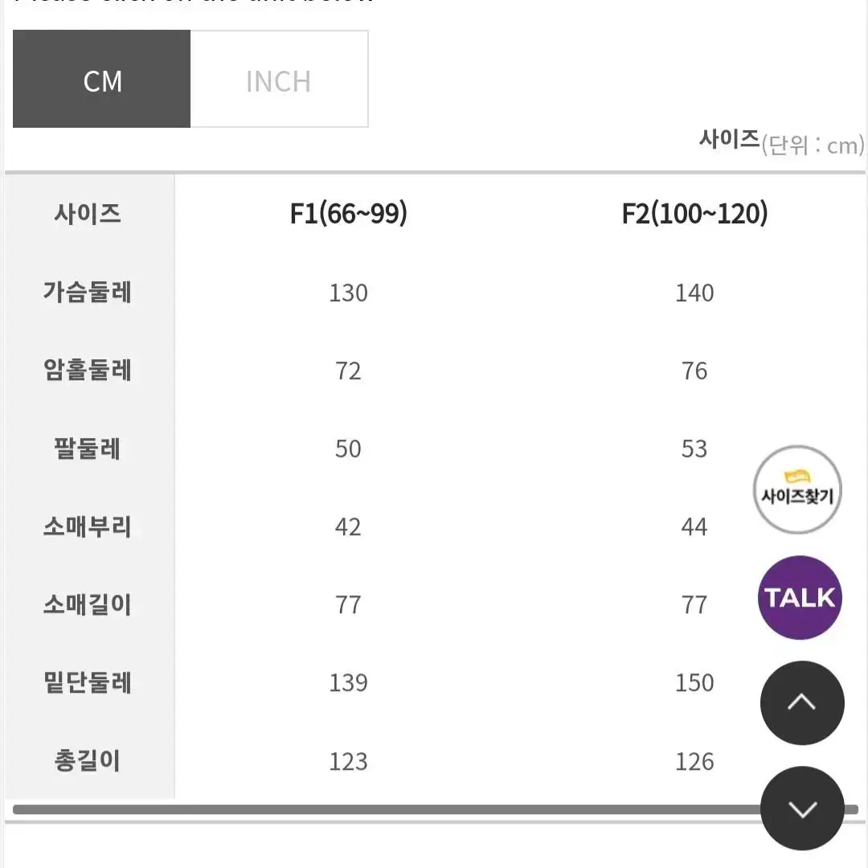Click the 총길이 row label
Viewport: 868px width, 868px height.
coord(88,761)
